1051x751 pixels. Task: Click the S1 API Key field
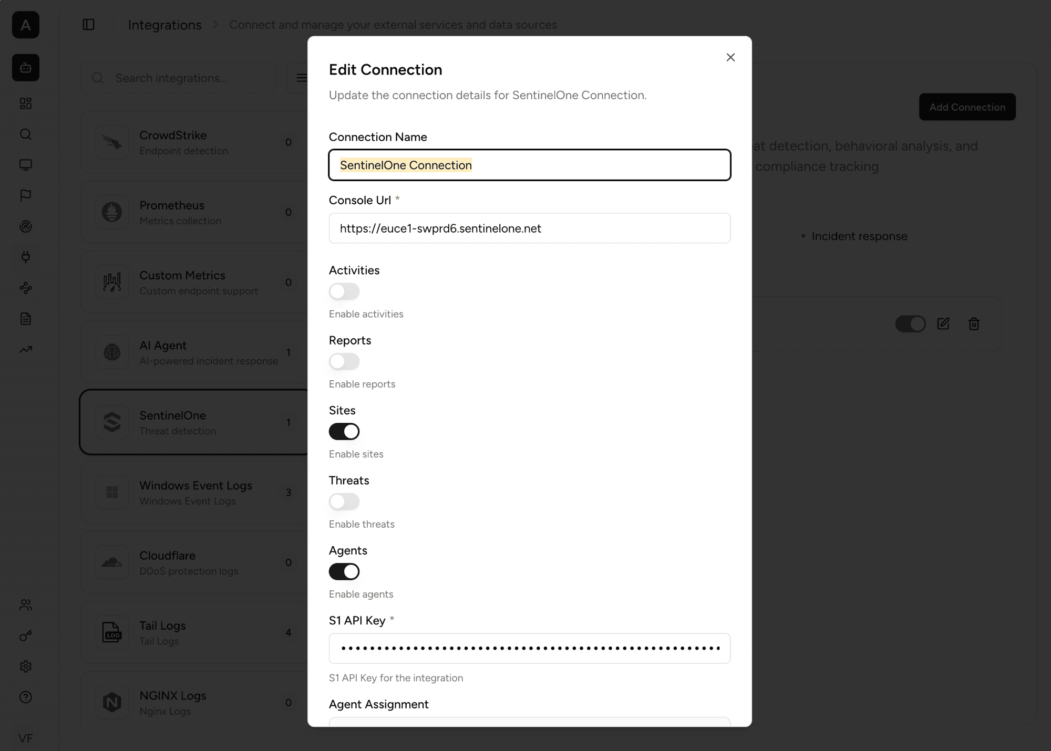[x=529, y=648]
